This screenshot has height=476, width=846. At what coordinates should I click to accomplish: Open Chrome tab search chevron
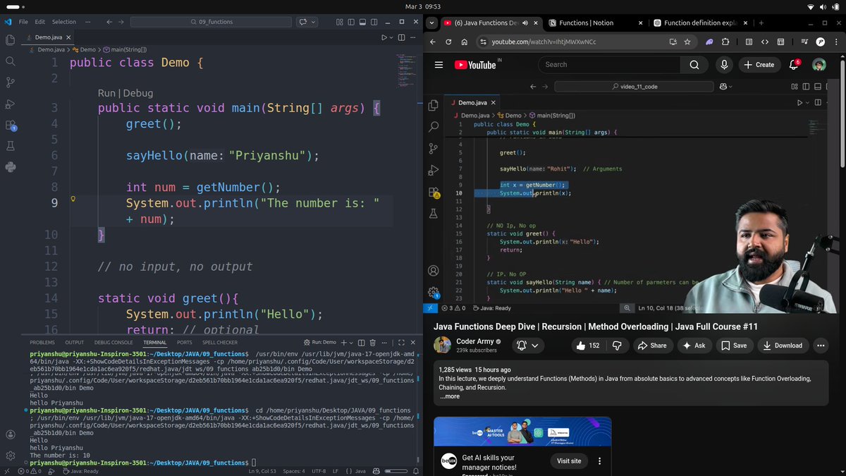tap(431, 23)
